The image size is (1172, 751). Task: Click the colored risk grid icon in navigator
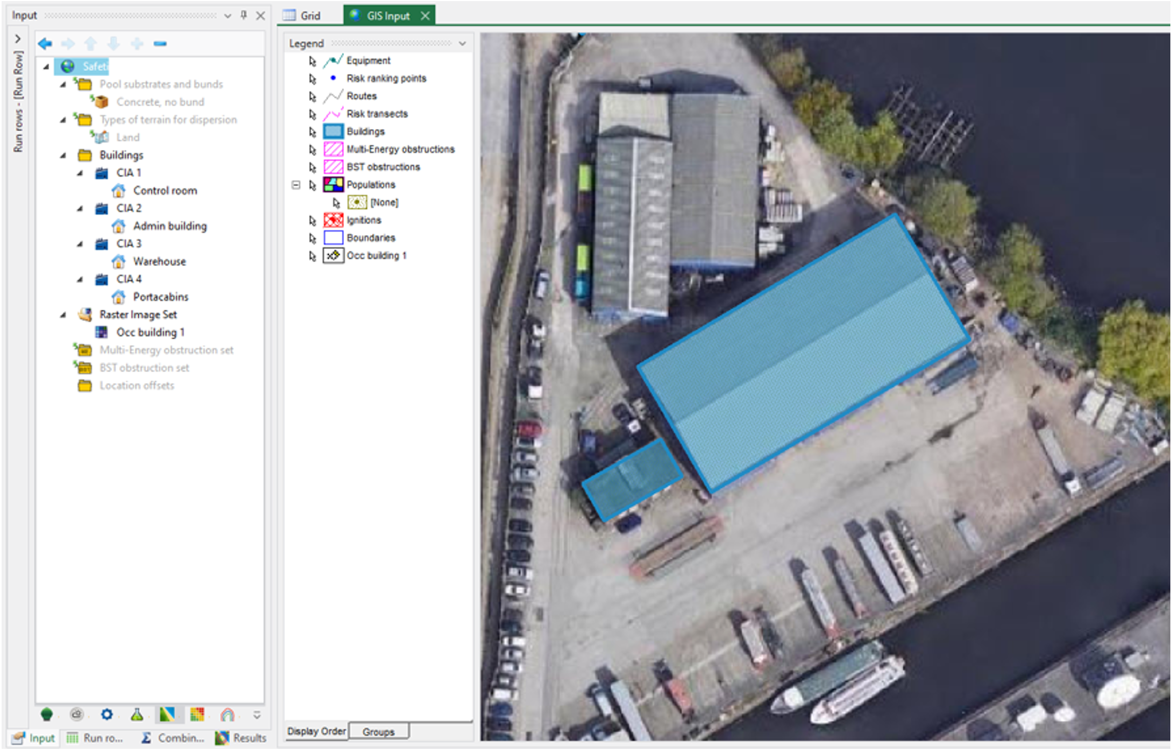click(197, 715)
